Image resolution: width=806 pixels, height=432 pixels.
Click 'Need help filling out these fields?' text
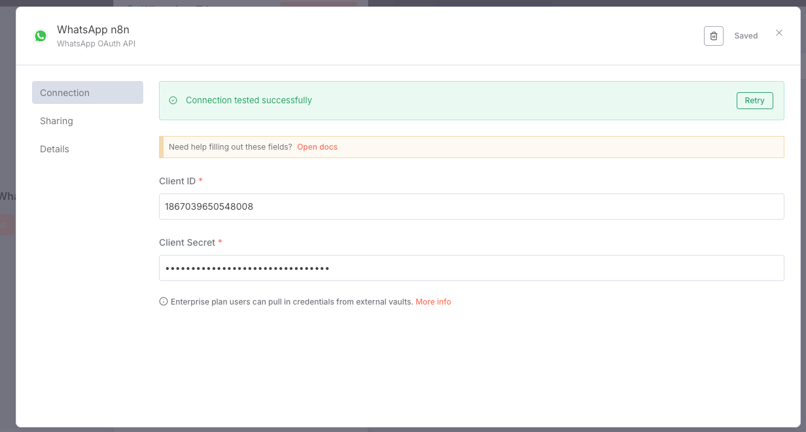pyautogui.click(x=230, y=147)
